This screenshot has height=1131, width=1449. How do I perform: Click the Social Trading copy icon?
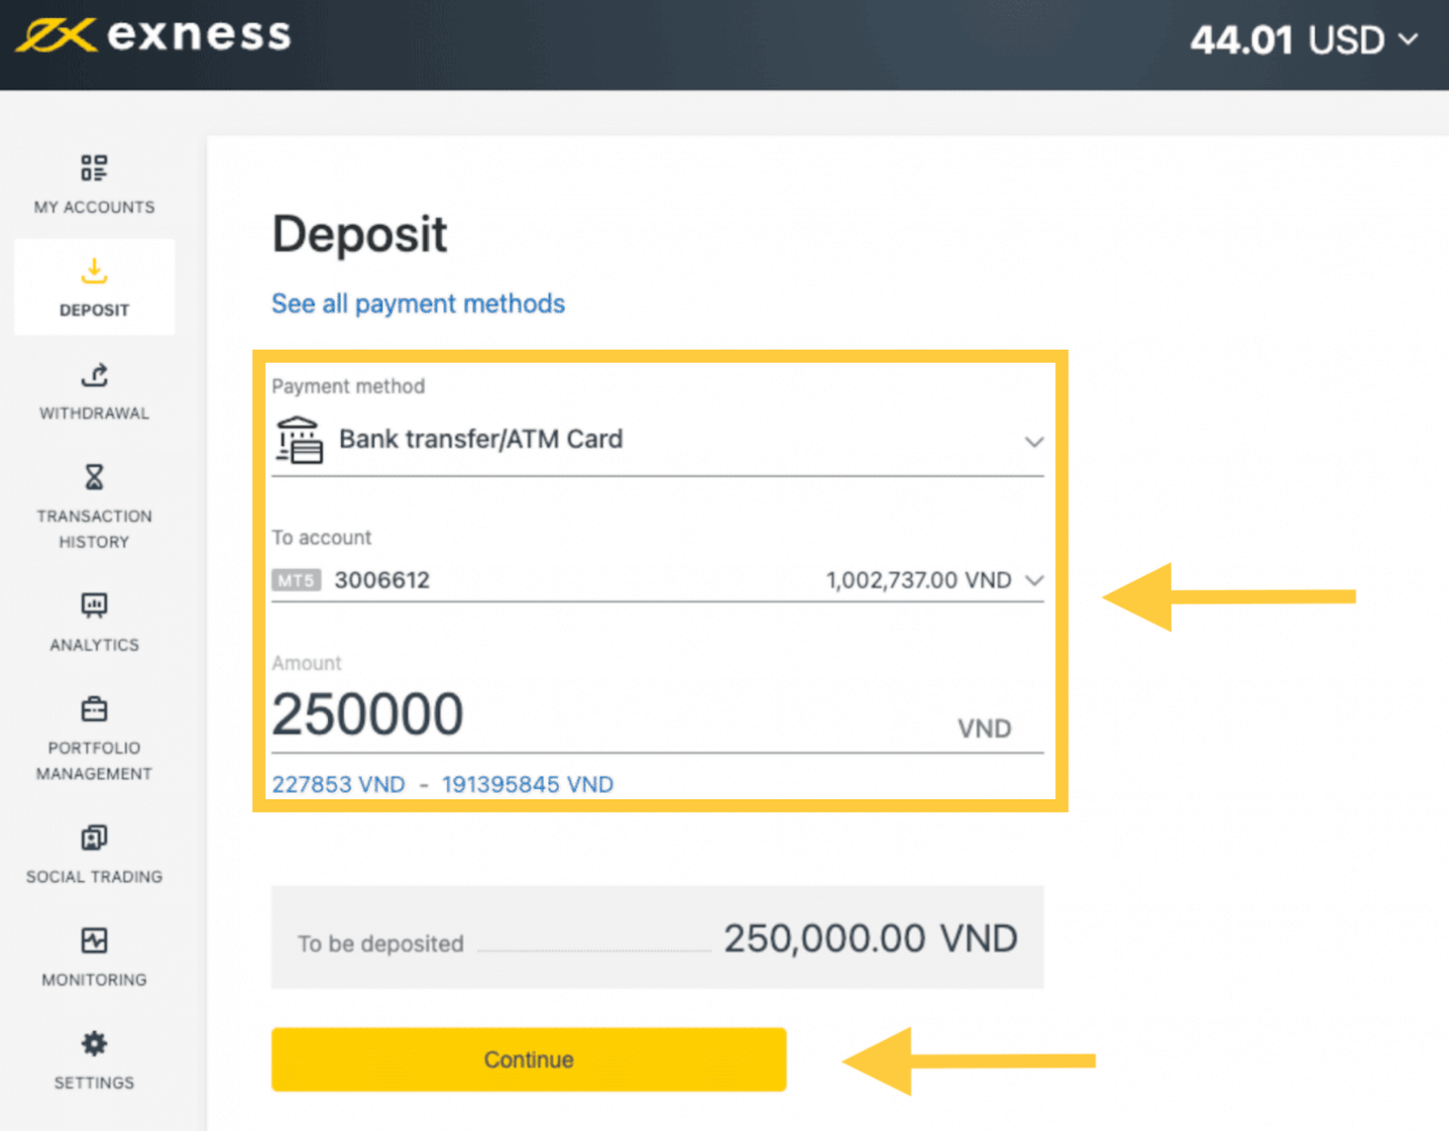click(x=93, y=837)
